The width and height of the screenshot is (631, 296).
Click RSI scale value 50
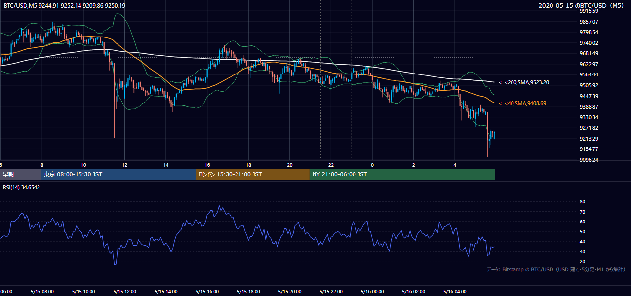click(582, 231)
